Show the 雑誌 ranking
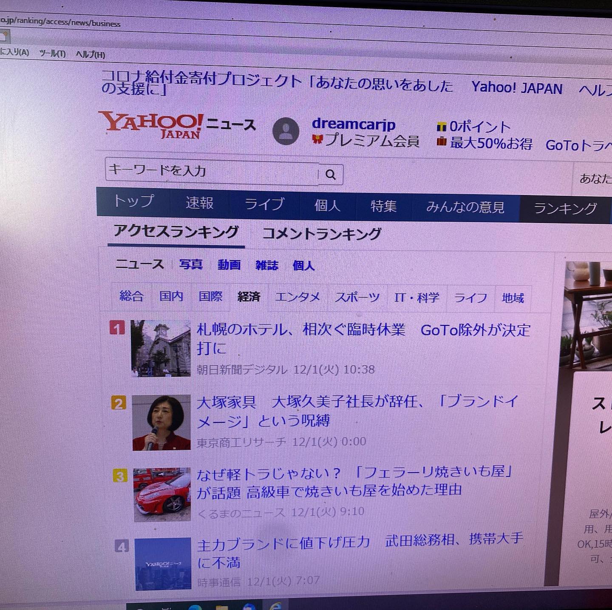 (x=267, y=266)
